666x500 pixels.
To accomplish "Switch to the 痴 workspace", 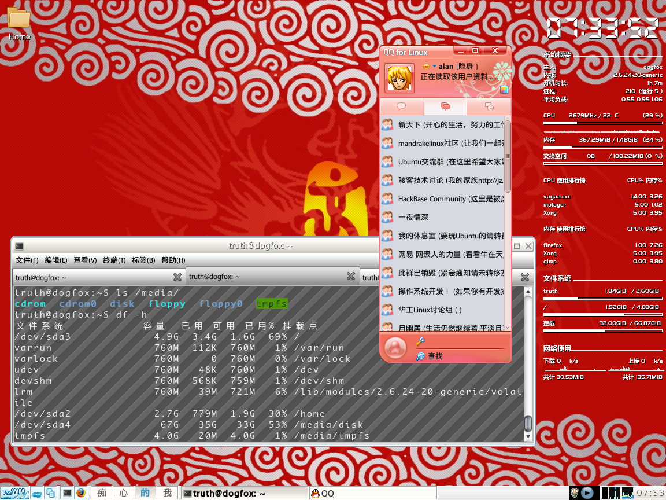I will [x=102, y=493].
